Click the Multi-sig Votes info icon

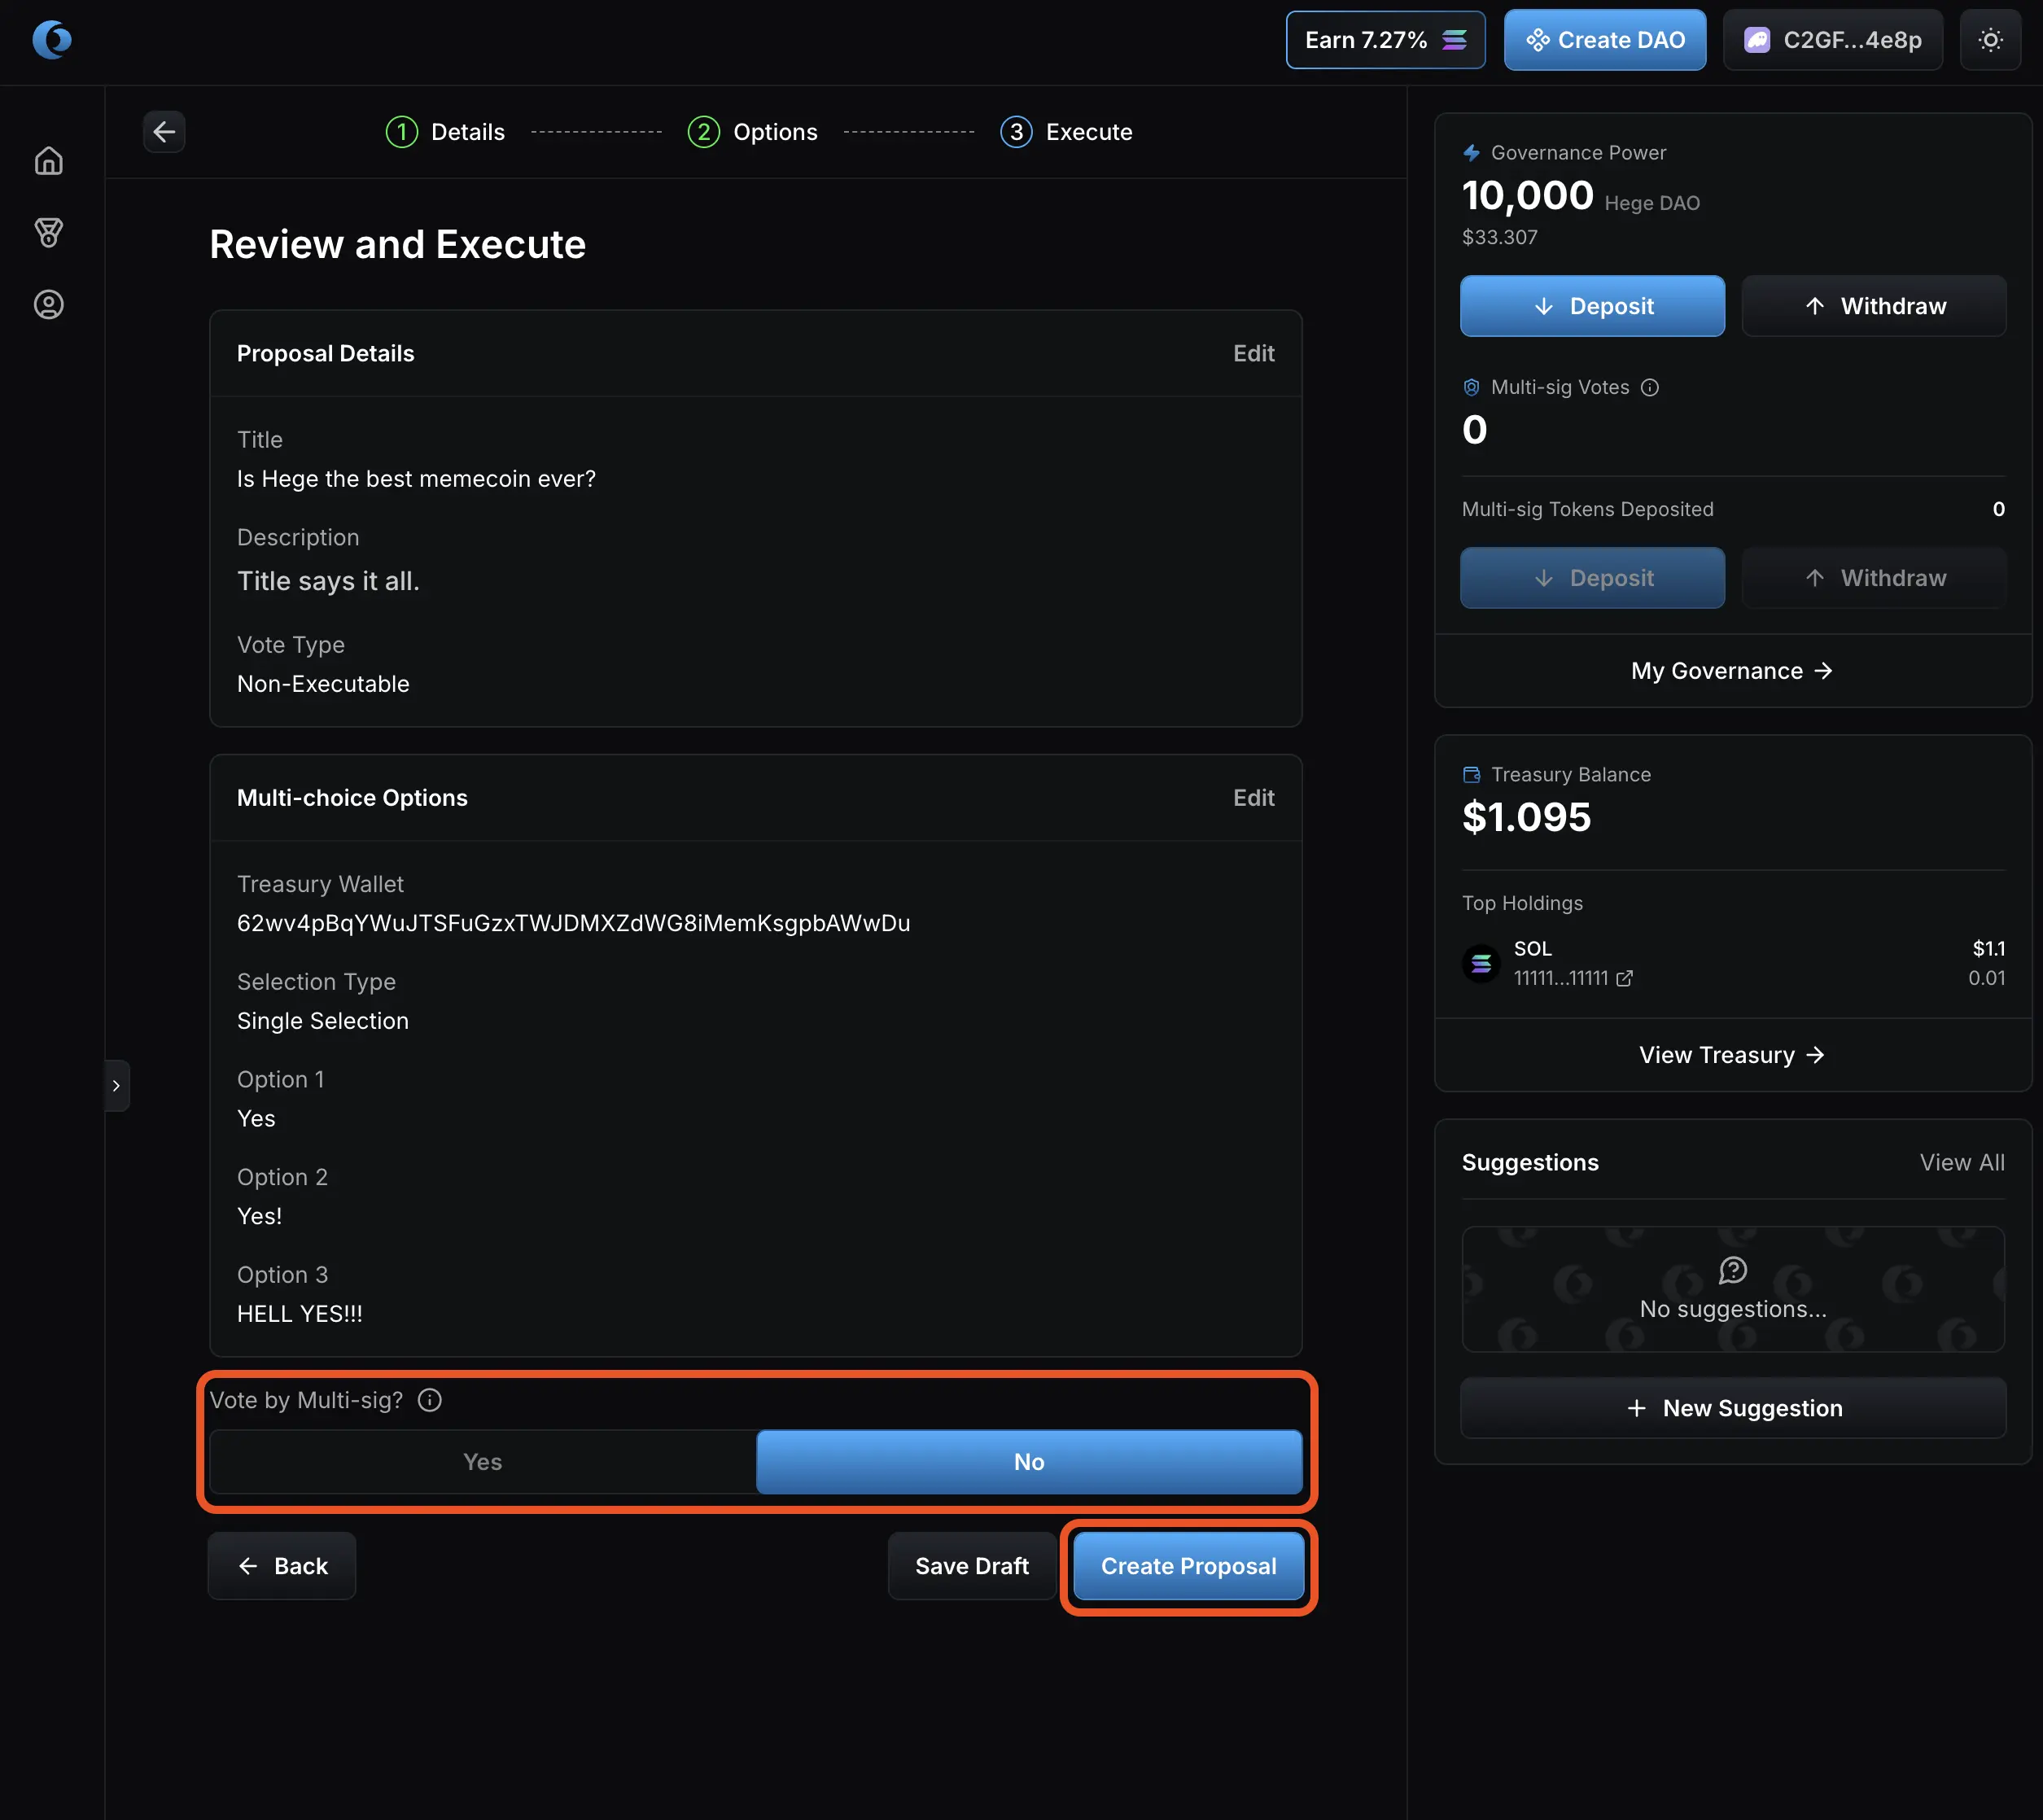pos(1650,388)
